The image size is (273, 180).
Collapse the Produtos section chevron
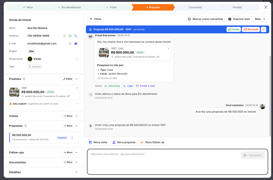coord(76,79)
